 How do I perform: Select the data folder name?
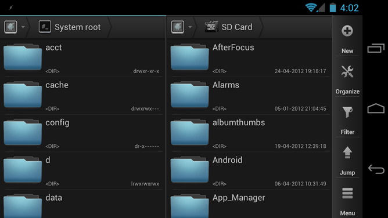53,198
